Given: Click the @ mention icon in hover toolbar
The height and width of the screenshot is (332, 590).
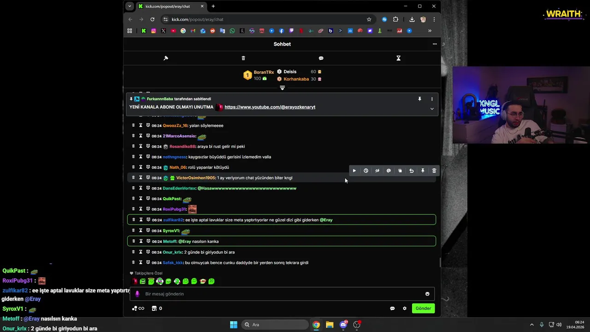Looking at the screenshot, I should point(389,171).
